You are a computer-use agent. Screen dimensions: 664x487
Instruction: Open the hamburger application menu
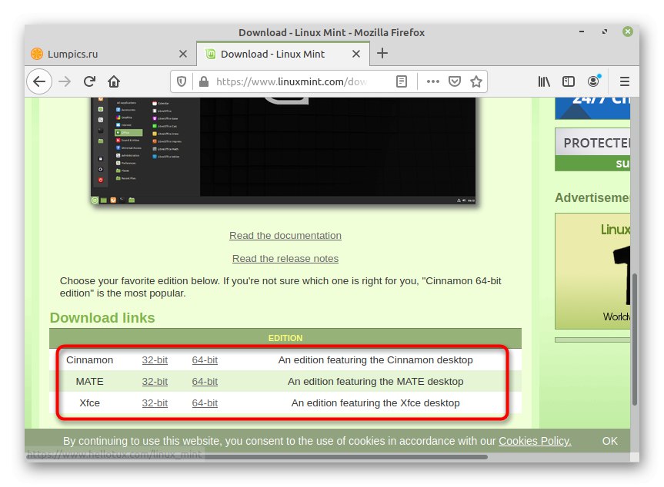[x=624, y=81]
